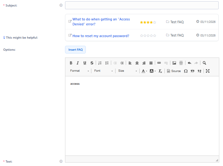The image size is (223, 166).
Task: Redo the last undone edit
Action: click(196, 63)
